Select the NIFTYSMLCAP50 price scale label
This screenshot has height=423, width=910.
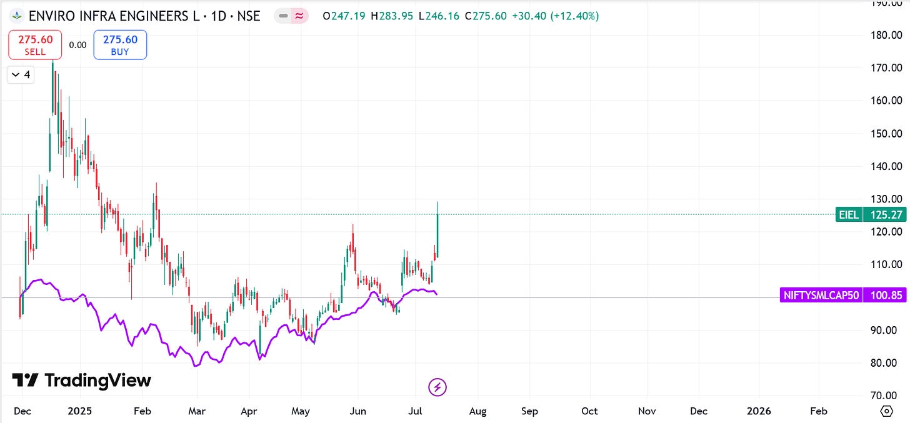click(x=821, y=296)
